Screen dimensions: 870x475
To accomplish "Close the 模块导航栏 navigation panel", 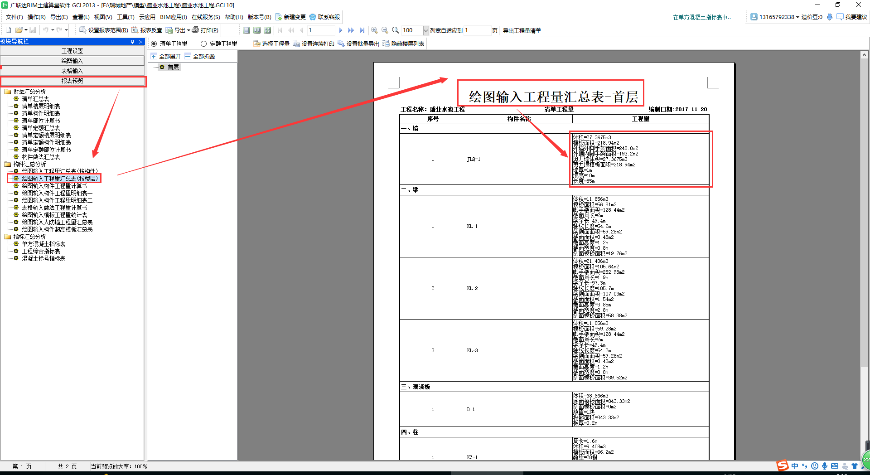I will [140, 41].
